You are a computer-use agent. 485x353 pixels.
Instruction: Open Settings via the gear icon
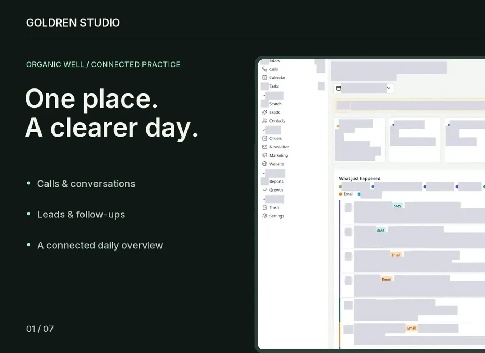264,216
